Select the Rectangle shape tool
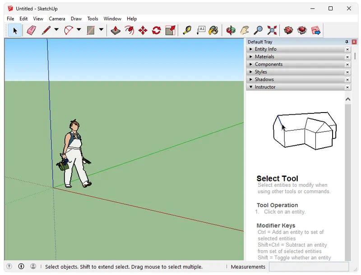Image resolution: width=361 pixels, height=275 pixels. [x=91, y=31]
